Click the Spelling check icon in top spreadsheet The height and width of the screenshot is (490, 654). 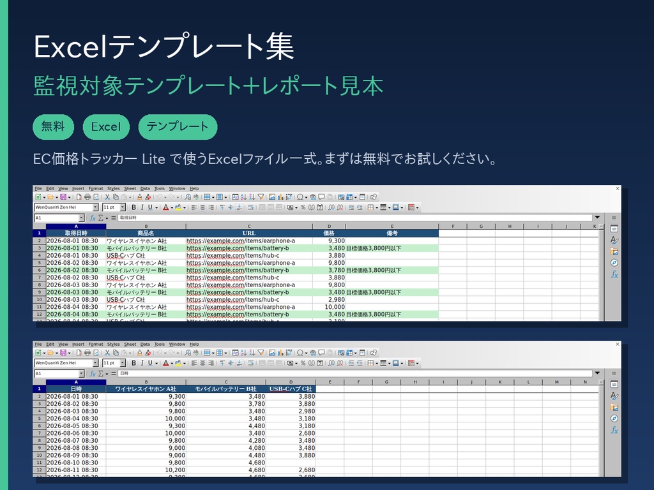196,197
